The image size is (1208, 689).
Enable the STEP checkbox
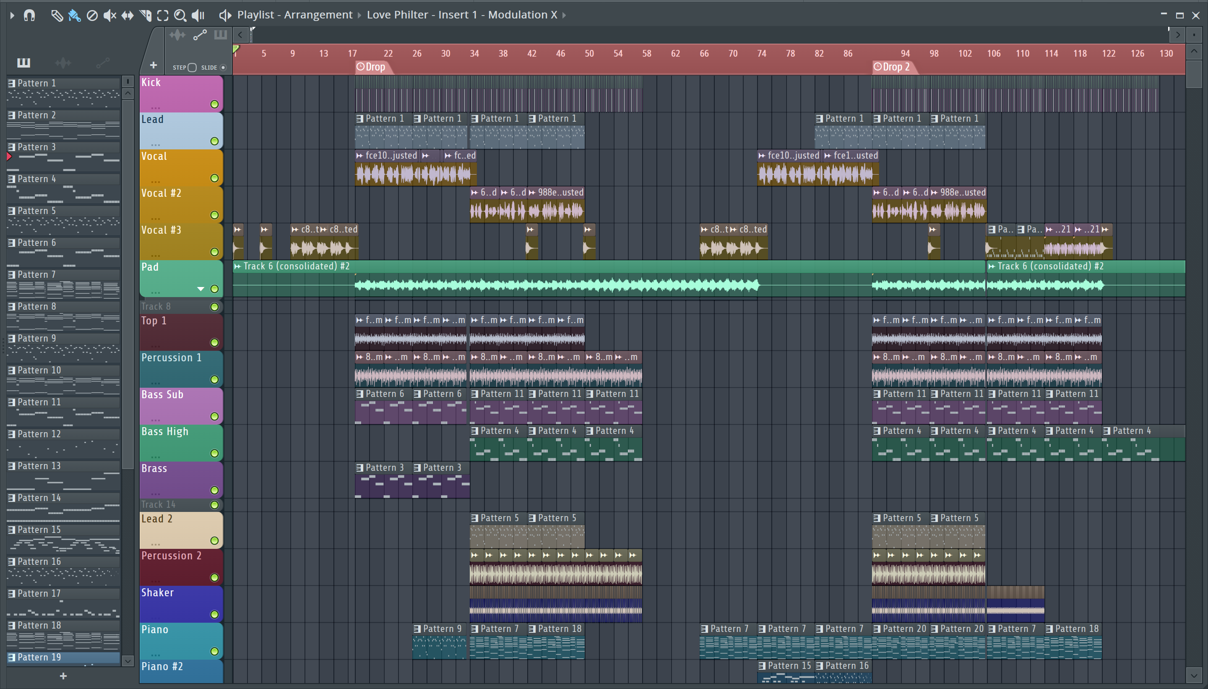[x=192, y=67]
